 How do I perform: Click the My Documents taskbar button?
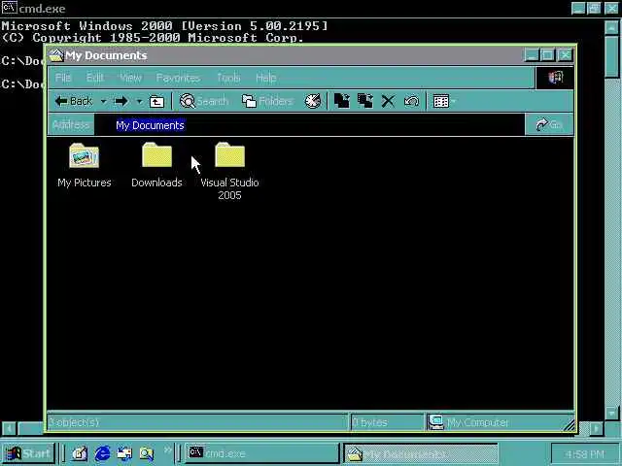click(421, 453)
